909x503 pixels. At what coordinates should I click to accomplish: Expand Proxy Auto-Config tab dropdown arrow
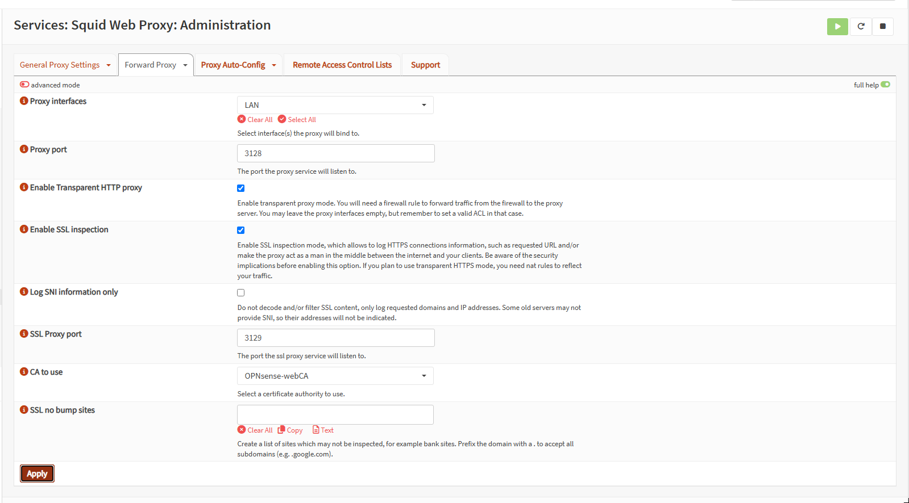(274, 65)
